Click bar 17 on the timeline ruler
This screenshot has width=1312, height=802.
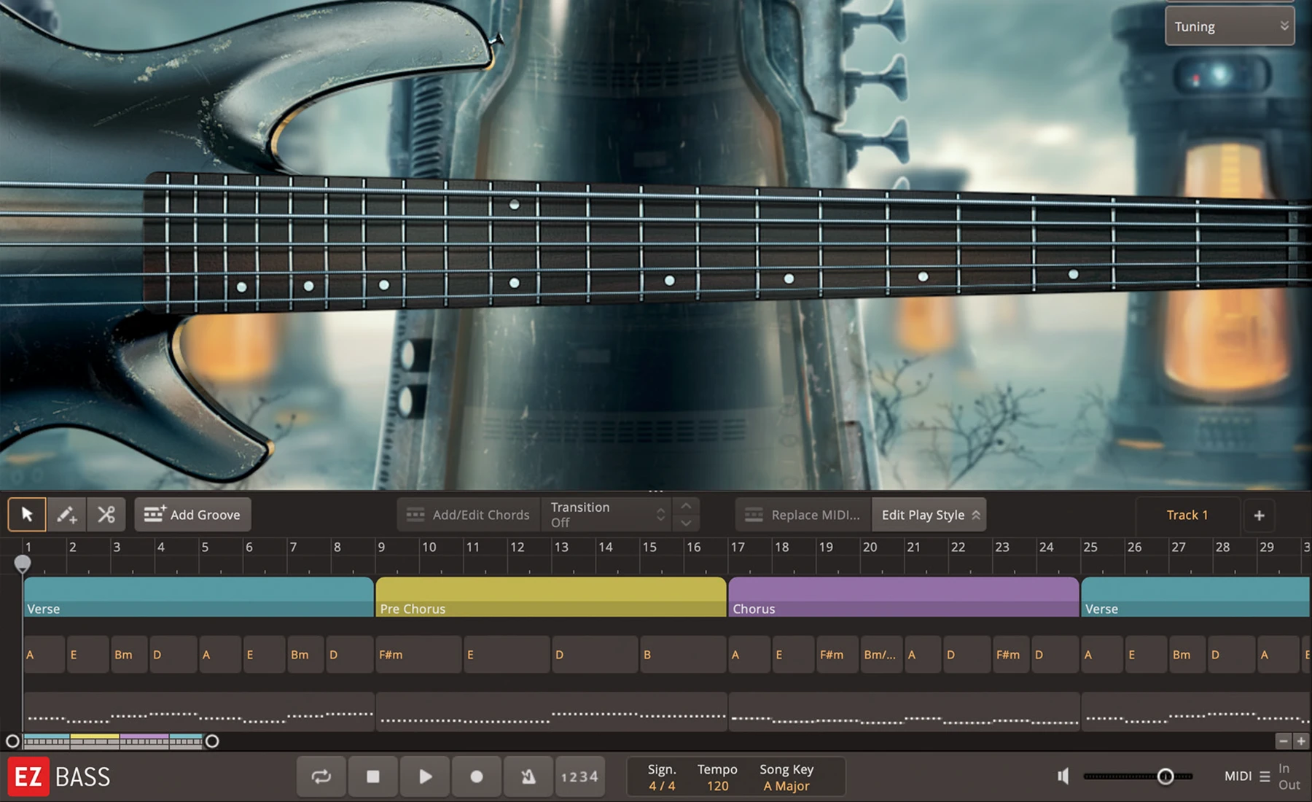pyautogui.click(x=738, y=548)
